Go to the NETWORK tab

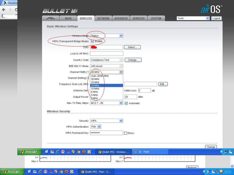pos(104,18)
